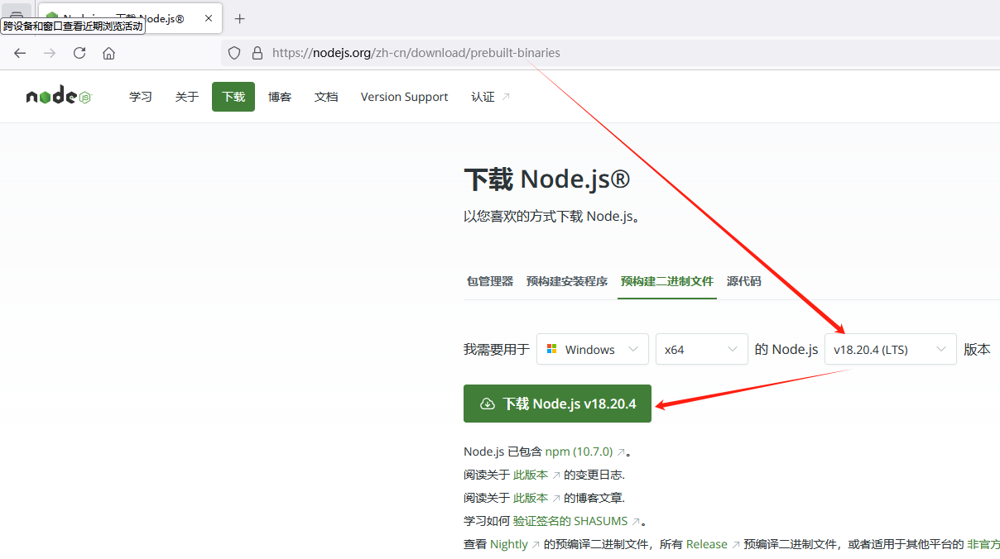This screenshot has height=559, width=1000.
Task: Open the 文档 navigation menu
Action: click(326, 97)
